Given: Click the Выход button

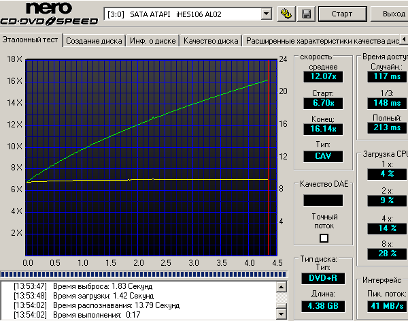Looking at the screenshot, I should coord(390,14).
